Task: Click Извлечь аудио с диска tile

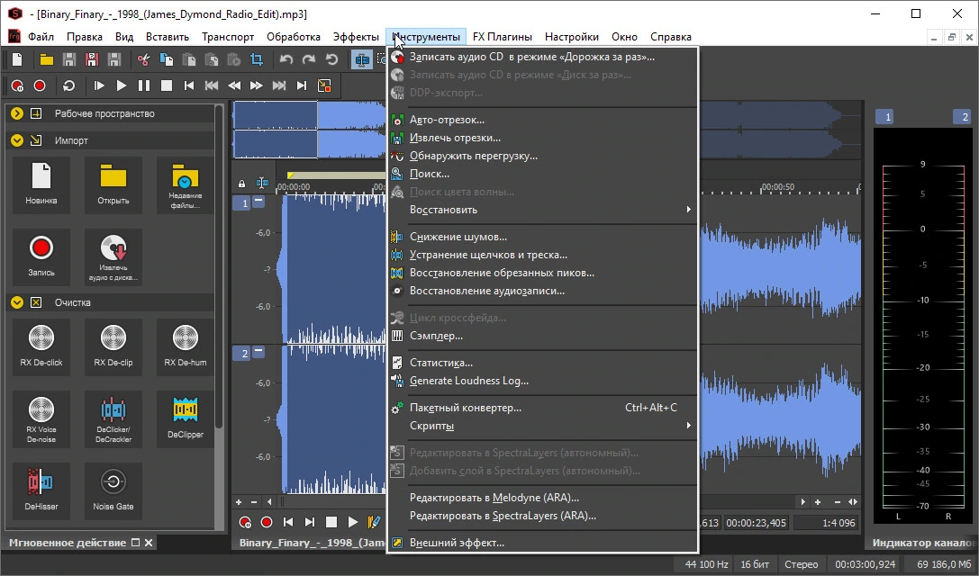Action: (x=113, y=257)
